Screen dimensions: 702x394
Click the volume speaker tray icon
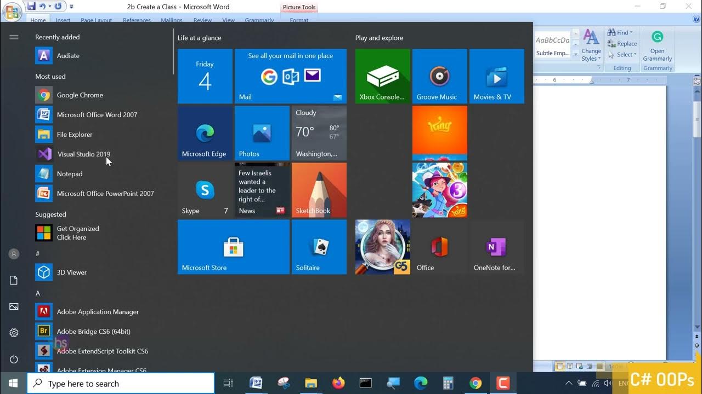pyautogui.click(x=608, y=383)
